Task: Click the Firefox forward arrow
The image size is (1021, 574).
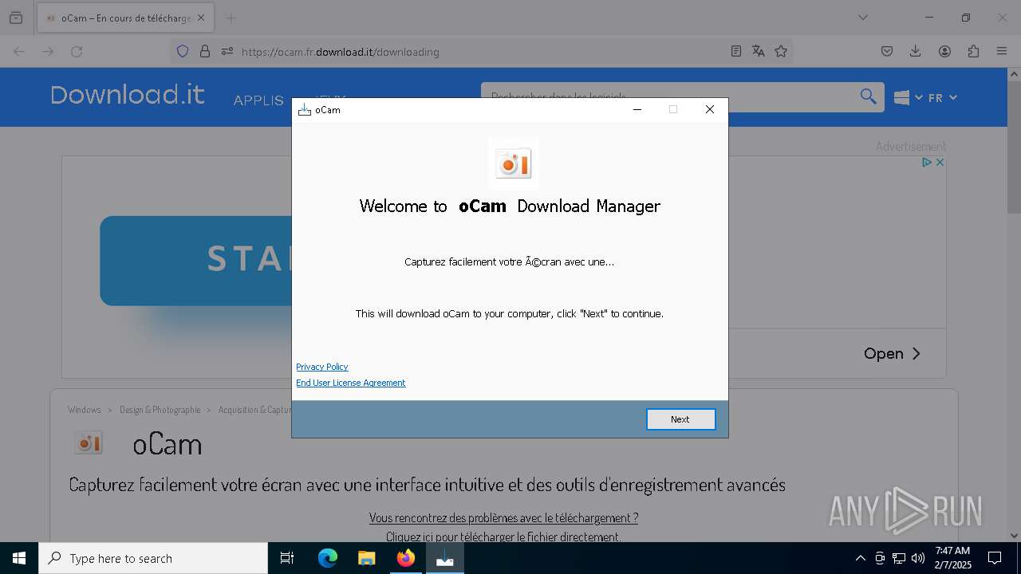Action: click(x=48, y=51)
